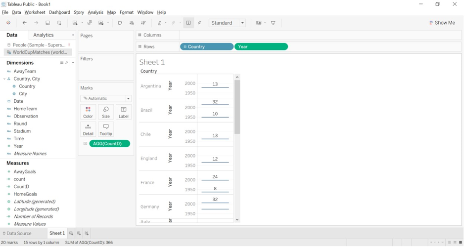Select the HomeTeam dimension field
Screen dimensions: 465x248
pos(25,109)
